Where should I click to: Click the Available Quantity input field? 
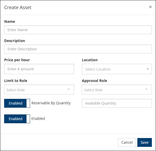pyautogui.click(x=117, y=103)
